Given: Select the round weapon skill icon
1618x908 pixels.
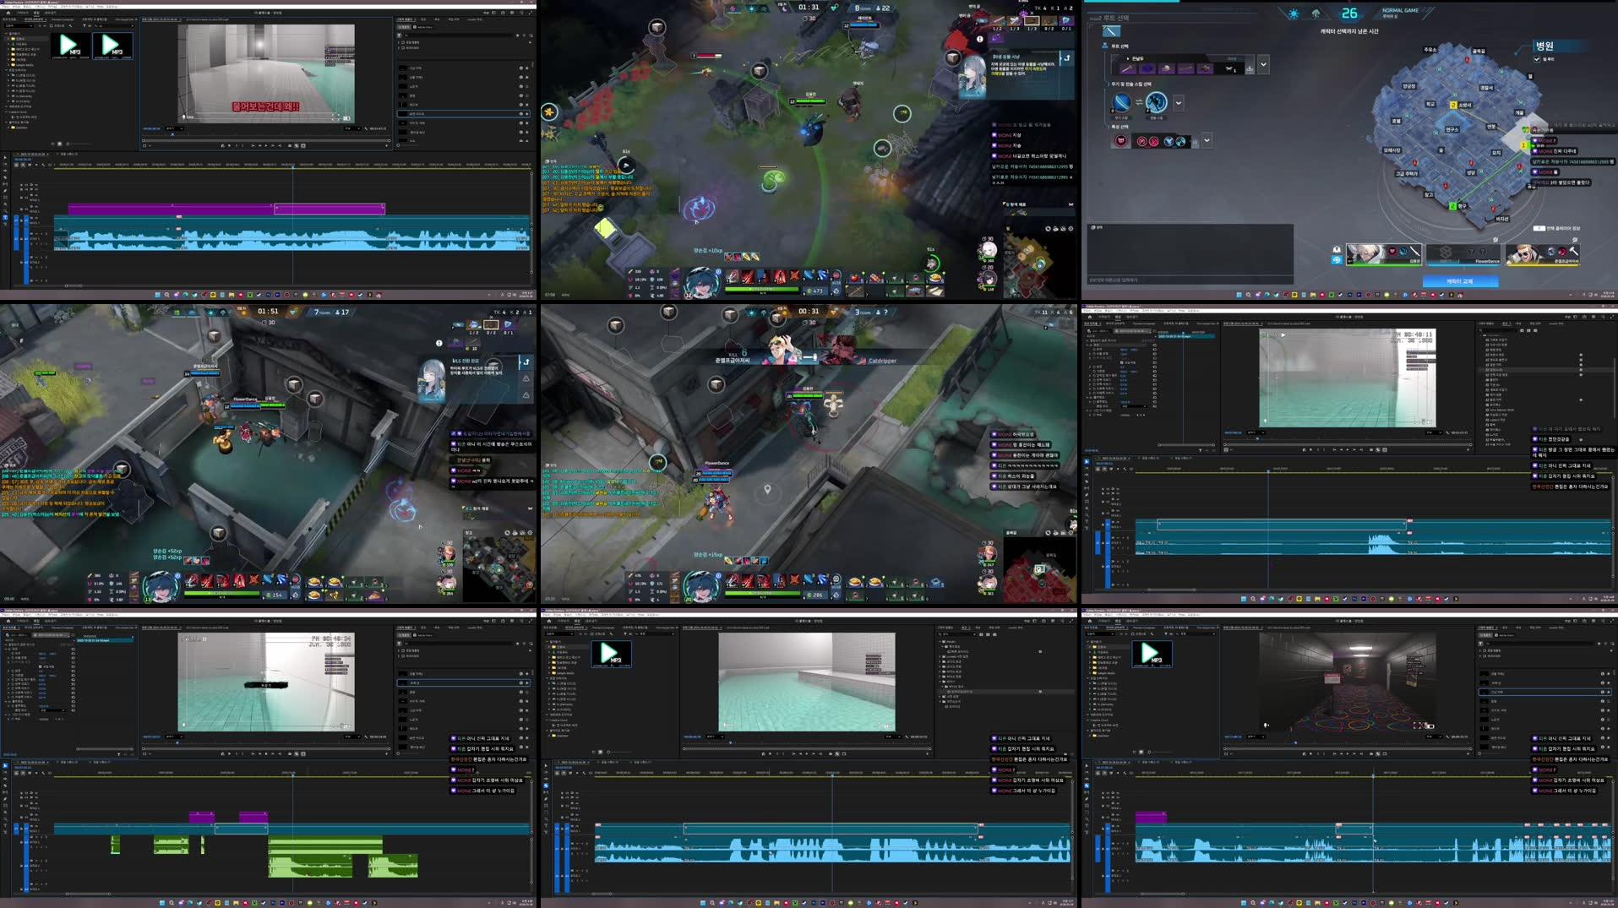Looking at the screenshot, I should click(1121, 102).
